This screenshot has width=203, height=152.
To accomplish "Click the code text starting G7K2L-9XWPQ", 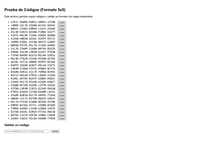I will [x=33, y=22].
